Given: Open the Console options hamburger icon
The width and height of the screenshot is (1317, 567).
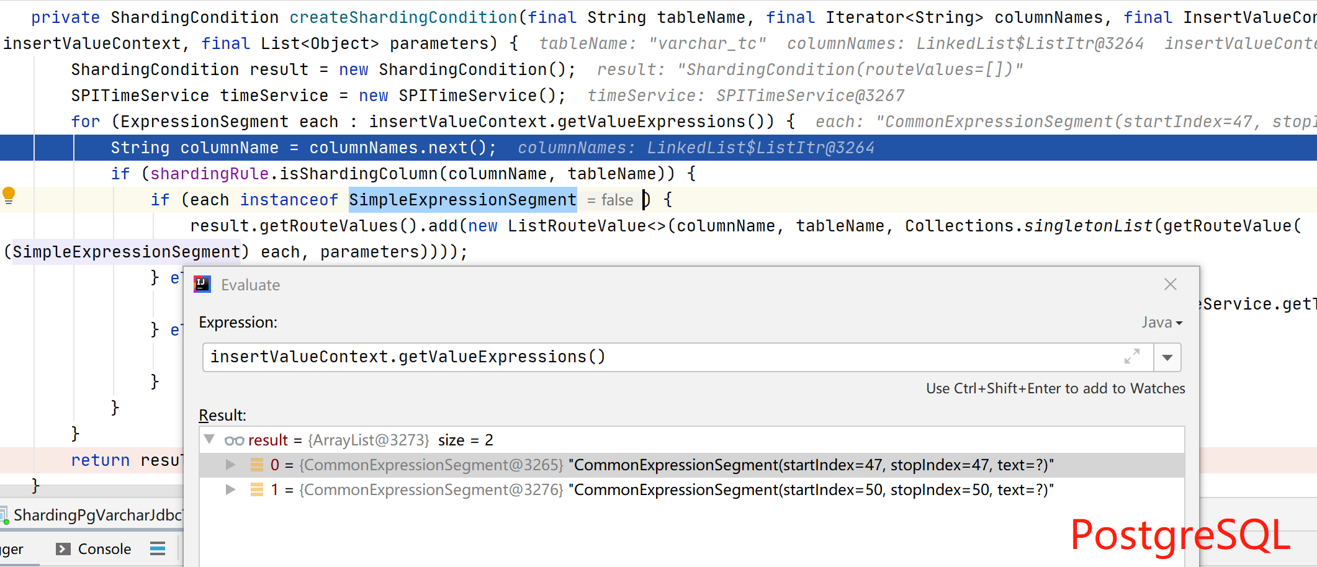Looking at the screenshot, I should click(158, 548).
